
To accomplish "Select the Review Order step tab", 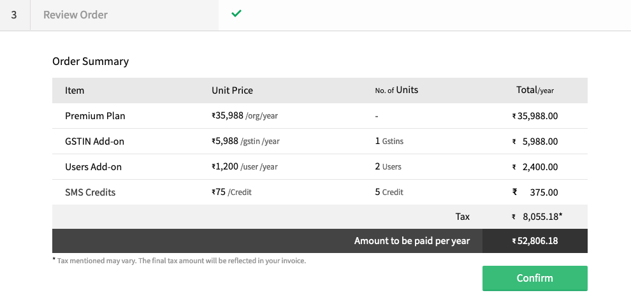I will [75, 15].
